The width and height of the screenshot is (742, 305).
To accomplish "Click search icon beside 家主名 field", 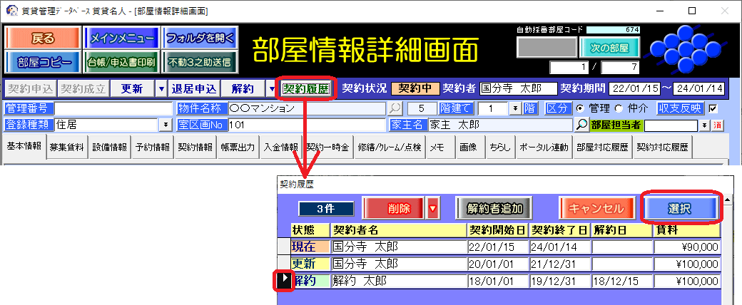I will [x=582, y=125].
